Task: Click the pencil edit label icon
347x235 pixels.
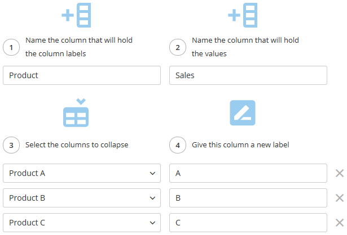Action: tap(243, 112)
